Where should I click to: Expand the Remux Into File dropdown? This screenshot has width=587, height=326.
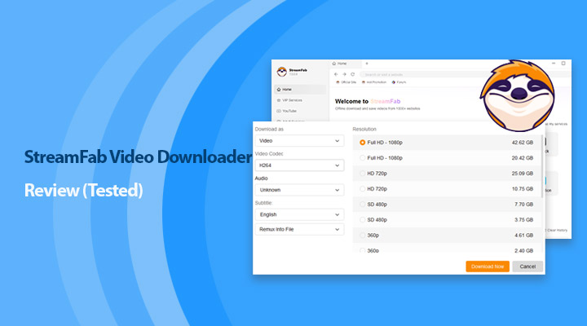(299, 230)
